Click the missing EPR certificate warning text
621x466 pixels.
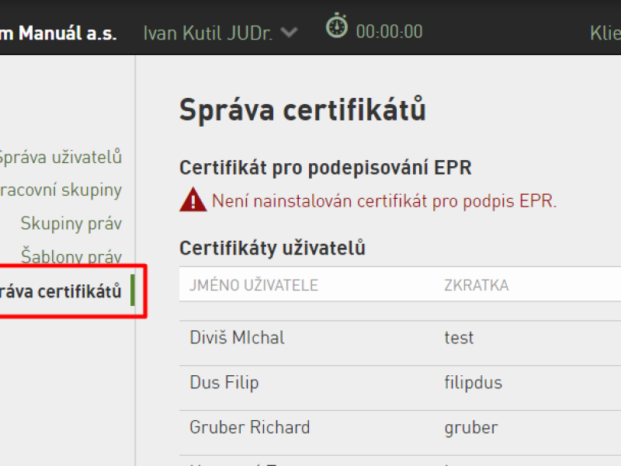point(384,201)
